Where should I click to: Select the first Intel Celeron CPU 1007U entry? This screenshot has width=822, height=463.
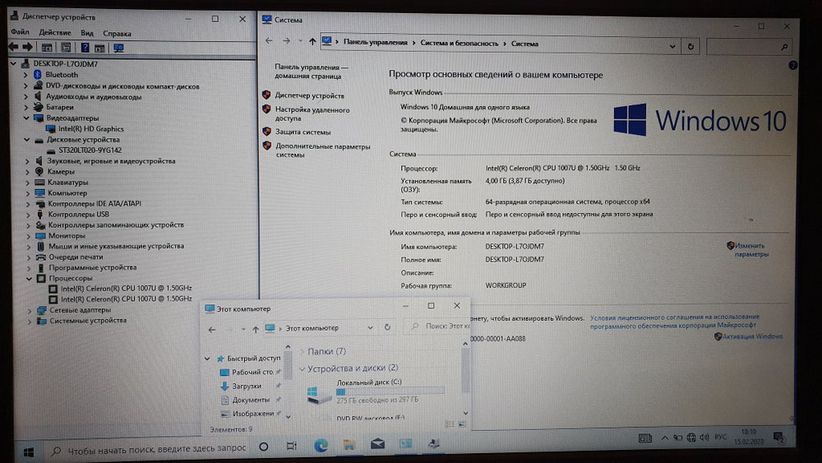[x=127, y=289]
